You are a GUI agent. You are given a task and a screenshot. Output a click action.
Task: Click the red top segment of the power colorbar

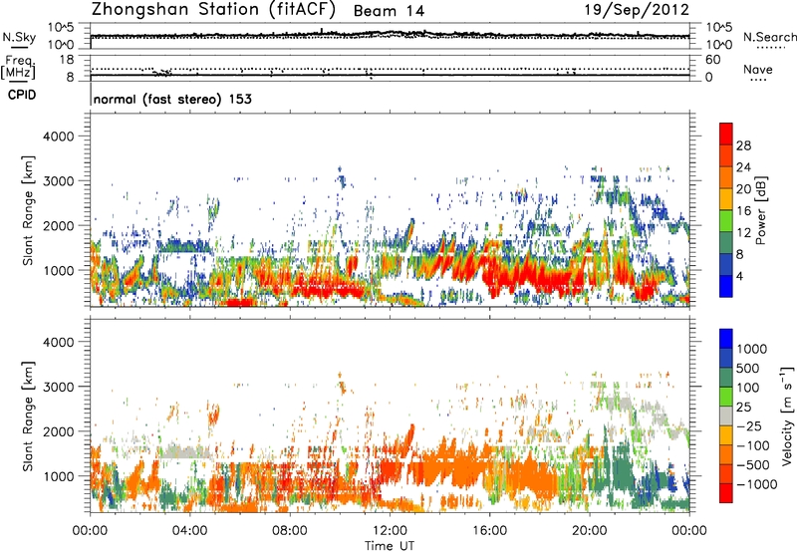tap(726, 134)
